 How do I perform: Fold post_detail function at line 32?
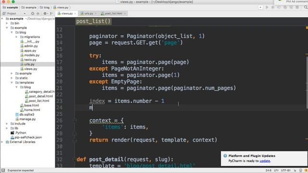[x=74, y=159]
